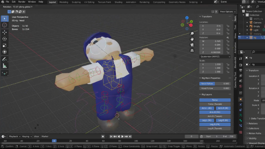This screenshot has height=149, width=265.
Task: Click the Leg.L (IK) layer button
Action: pyautogui.click(x=206, y=120)
